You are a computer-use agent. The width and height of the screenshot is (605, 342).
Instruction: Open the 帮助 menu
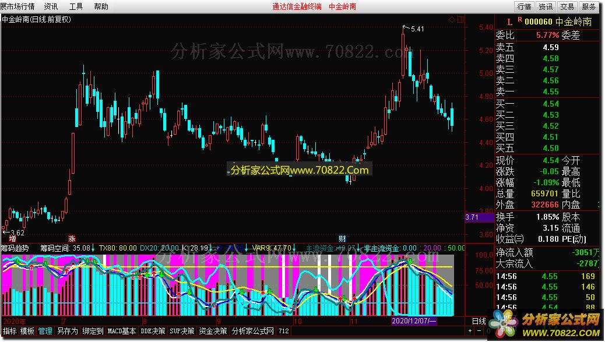[101, 6]
